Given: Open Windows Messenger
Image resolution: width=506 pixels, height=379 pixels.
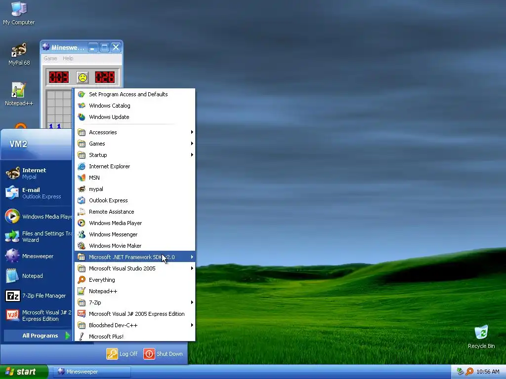Looking at the screenshot, I should click(x=135, y=234).
